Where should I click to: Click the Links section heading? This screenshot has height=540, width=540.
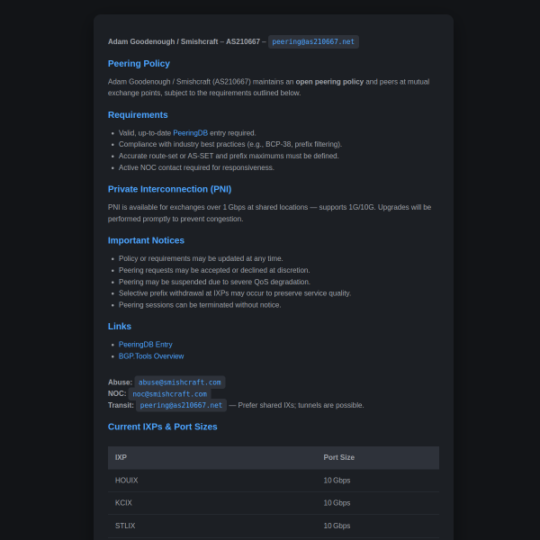coord(120,326)
